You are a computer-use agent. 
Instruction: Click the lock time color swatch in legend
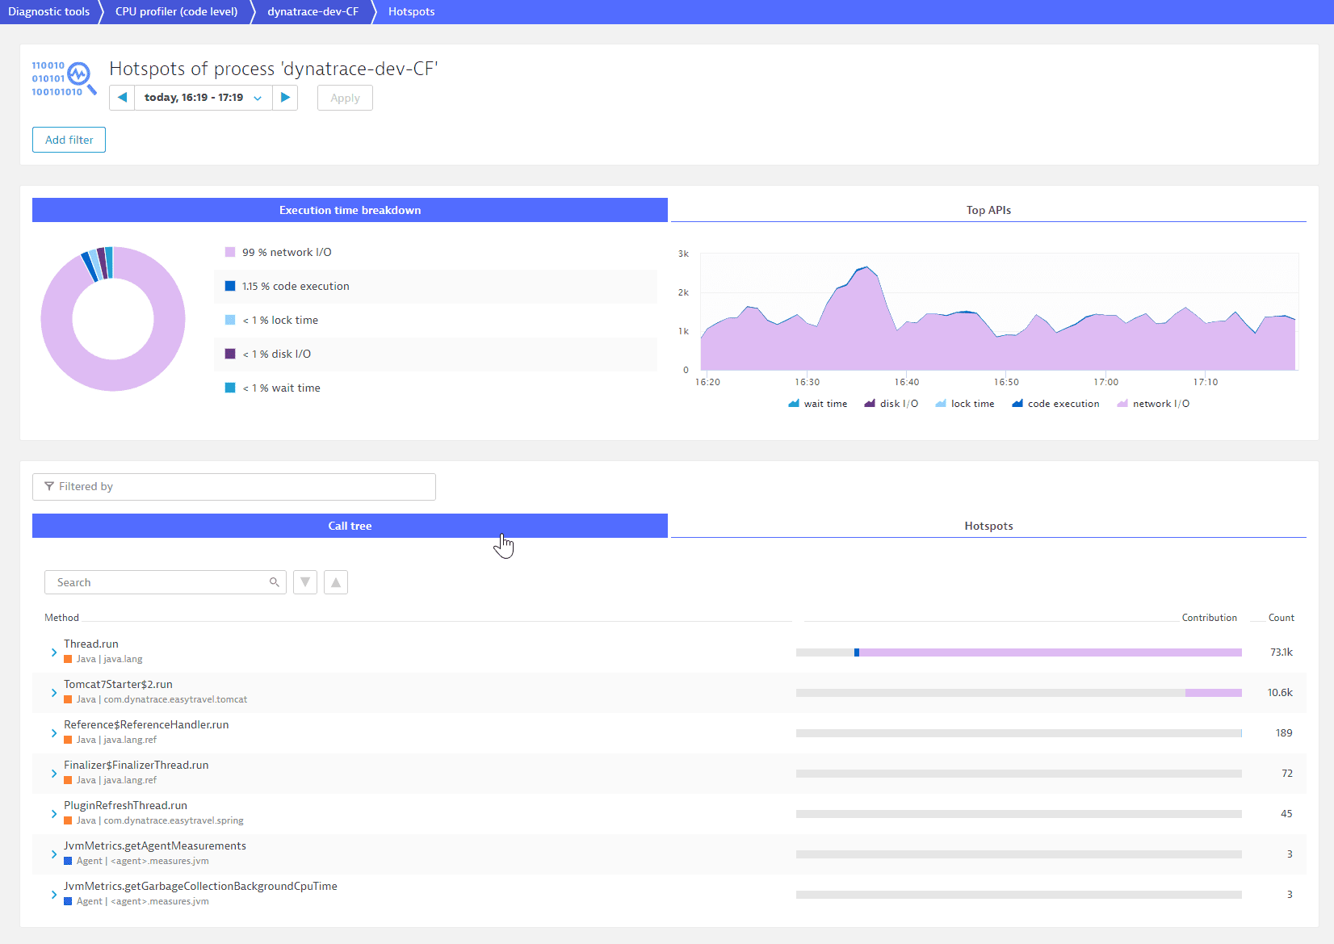230,320
